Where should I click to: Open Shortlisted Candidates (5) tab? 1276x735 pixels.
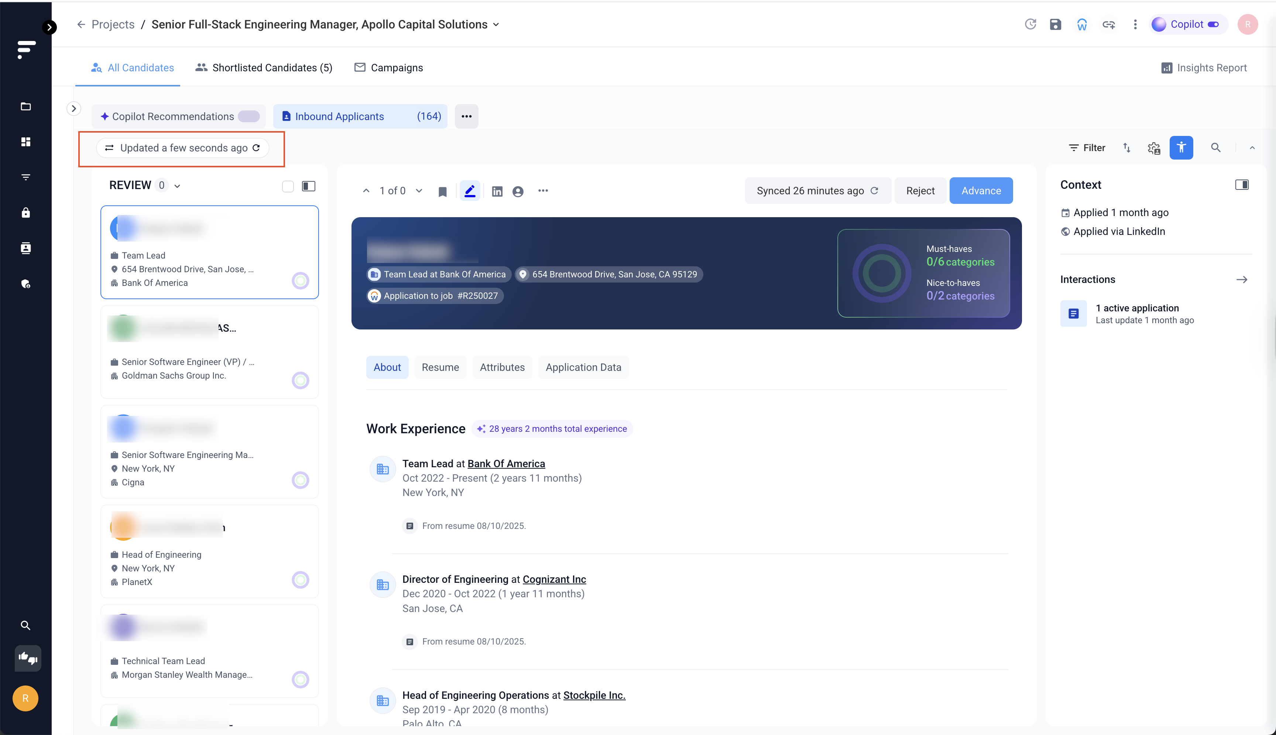point(263,68)
